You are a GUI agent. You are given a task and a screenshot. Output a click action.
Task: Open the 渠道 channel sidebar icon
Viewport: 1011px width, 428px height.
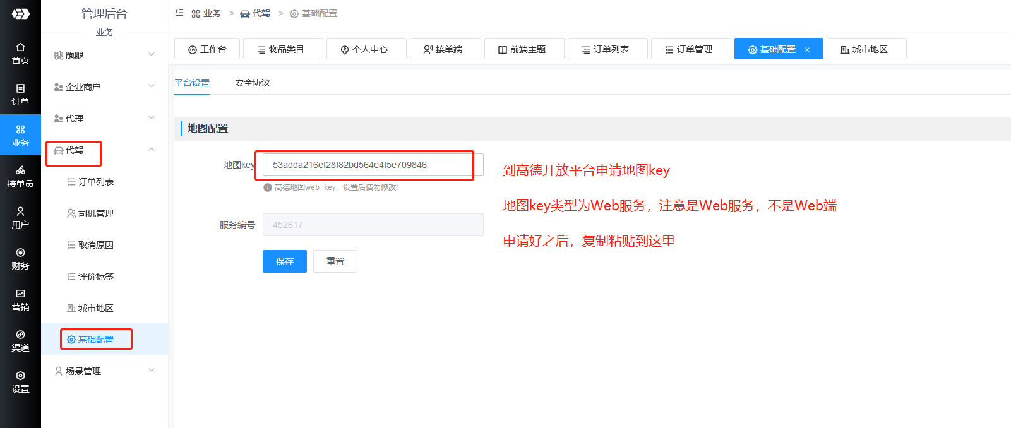click(x=20, y=341)
